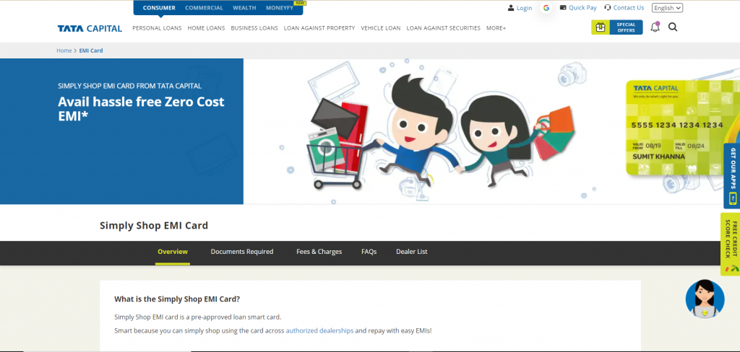Click the Login person icon
740x352 pixels.
511,8
